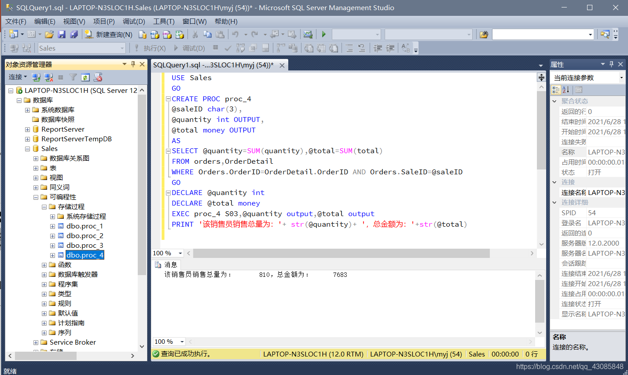The width and height of the screenshot is (628, 375).
Task: Collapse the SELECT statement code block
Action: [168, 151]
